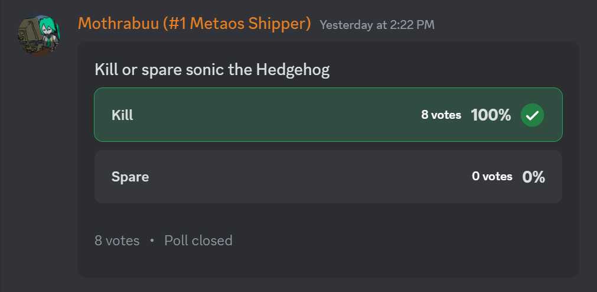
Task: Open total "8 votes" in poll footer
Action: click(x=117, y=241)
